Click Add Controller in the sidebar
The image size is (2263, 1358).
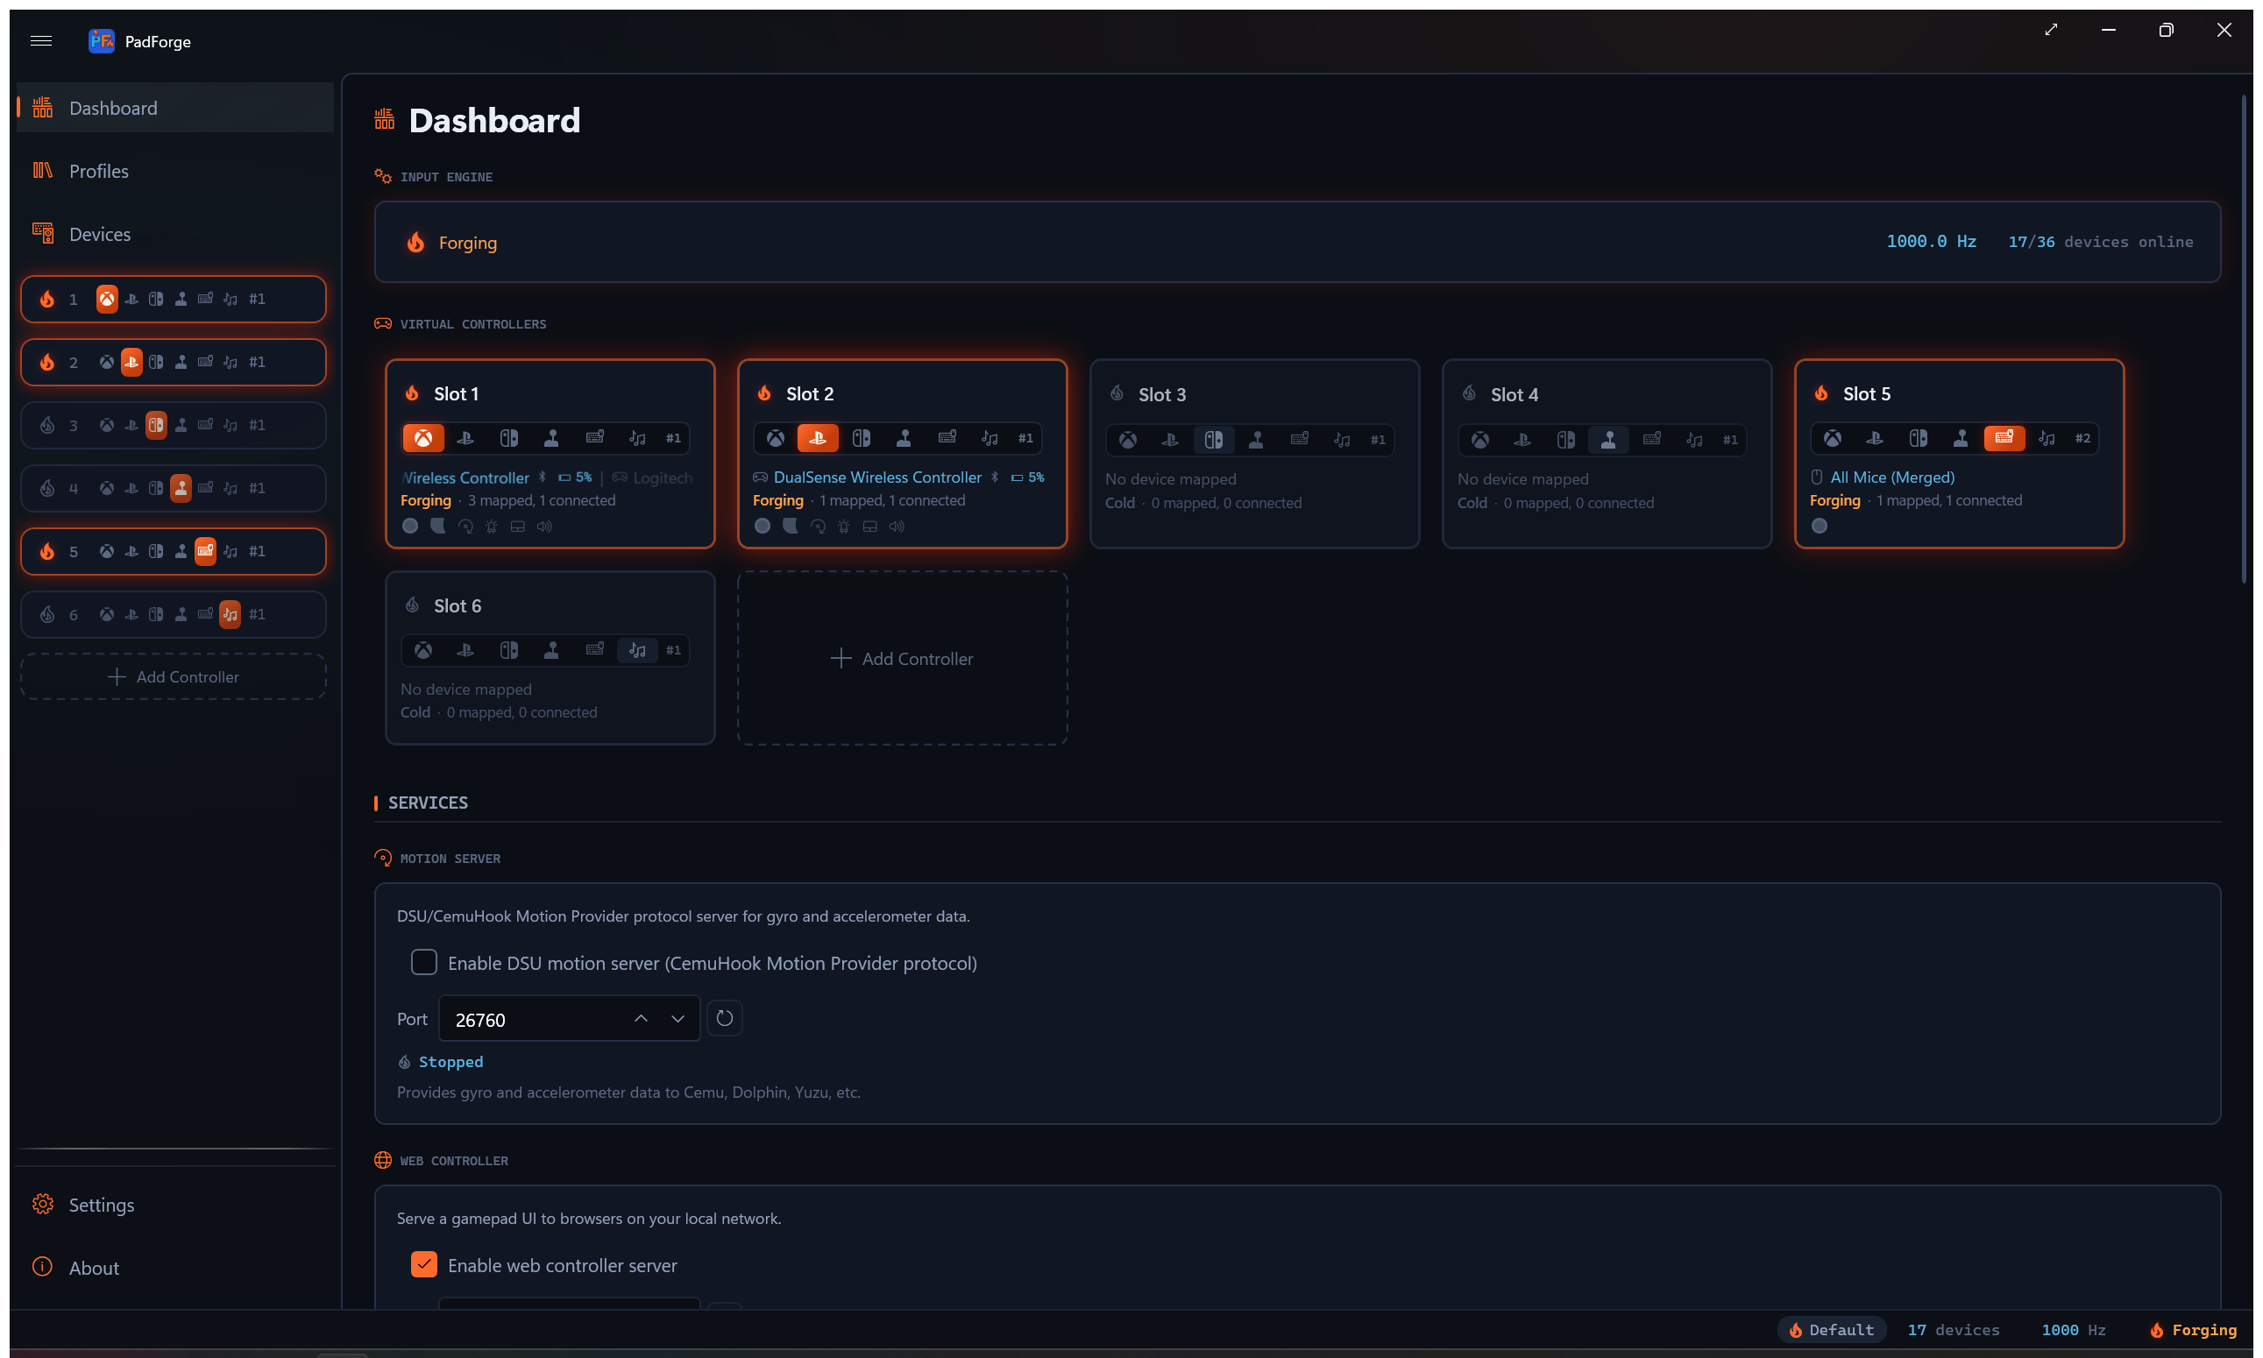(x=174, y=677)
